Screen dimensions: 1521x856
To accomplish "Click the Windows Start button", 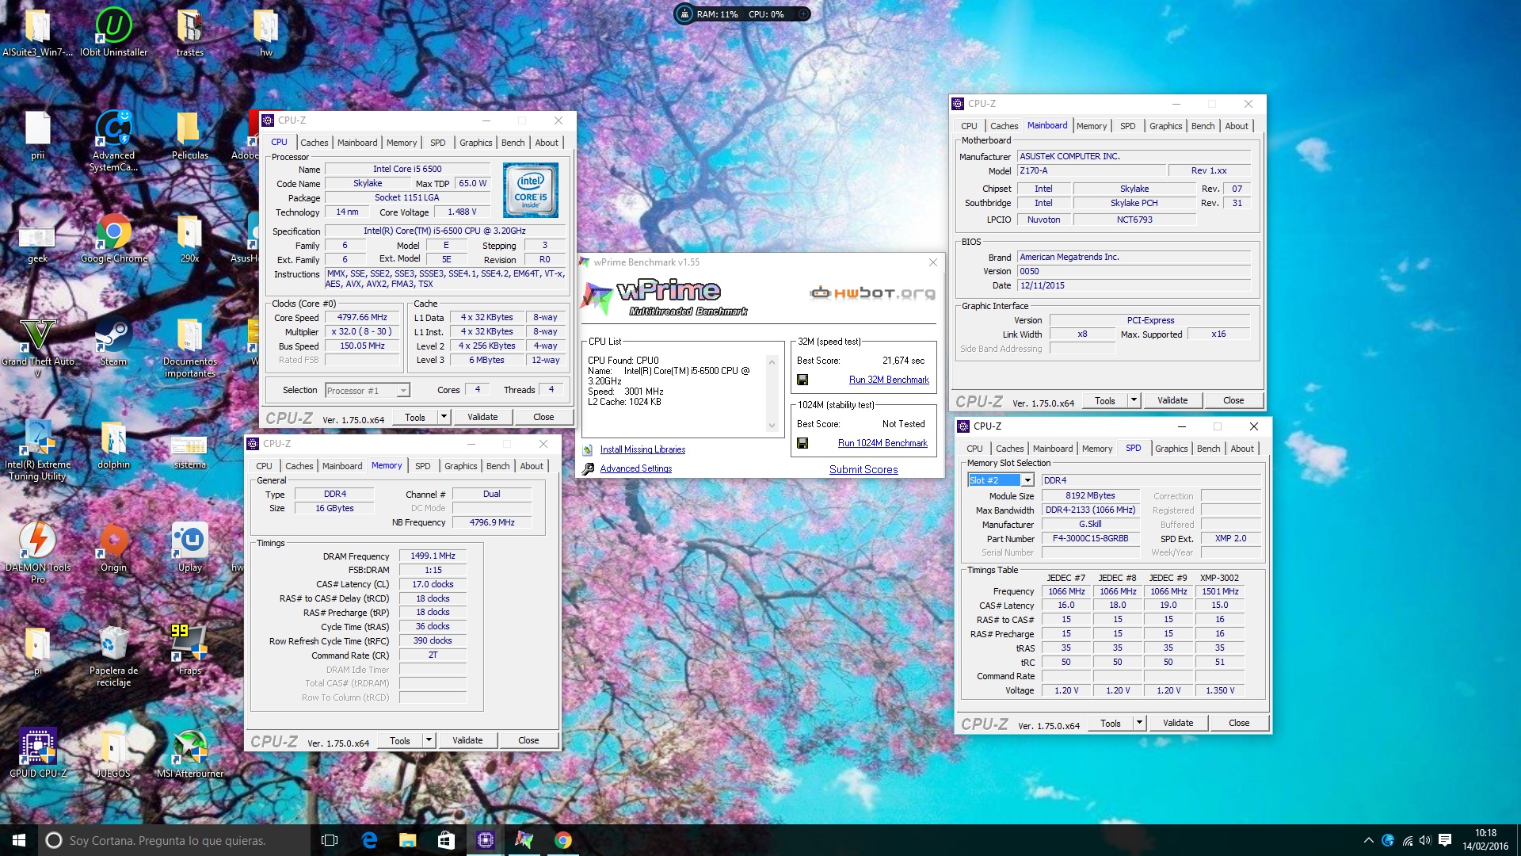I will pos(19,840).
